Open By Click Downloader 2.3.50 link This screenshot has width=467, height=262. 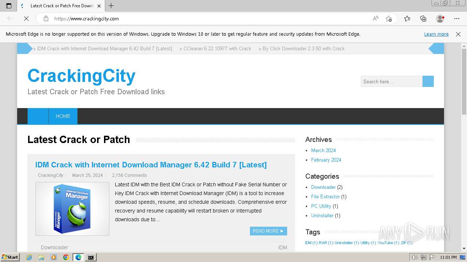click(x=304, y=48)
